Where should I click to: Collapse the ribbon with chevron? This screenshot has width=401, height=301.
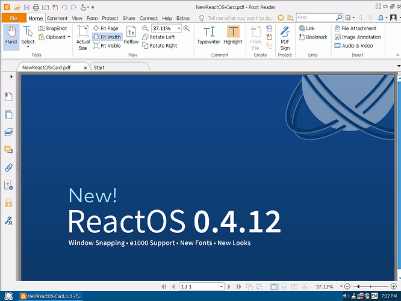[x=397, y=55]
